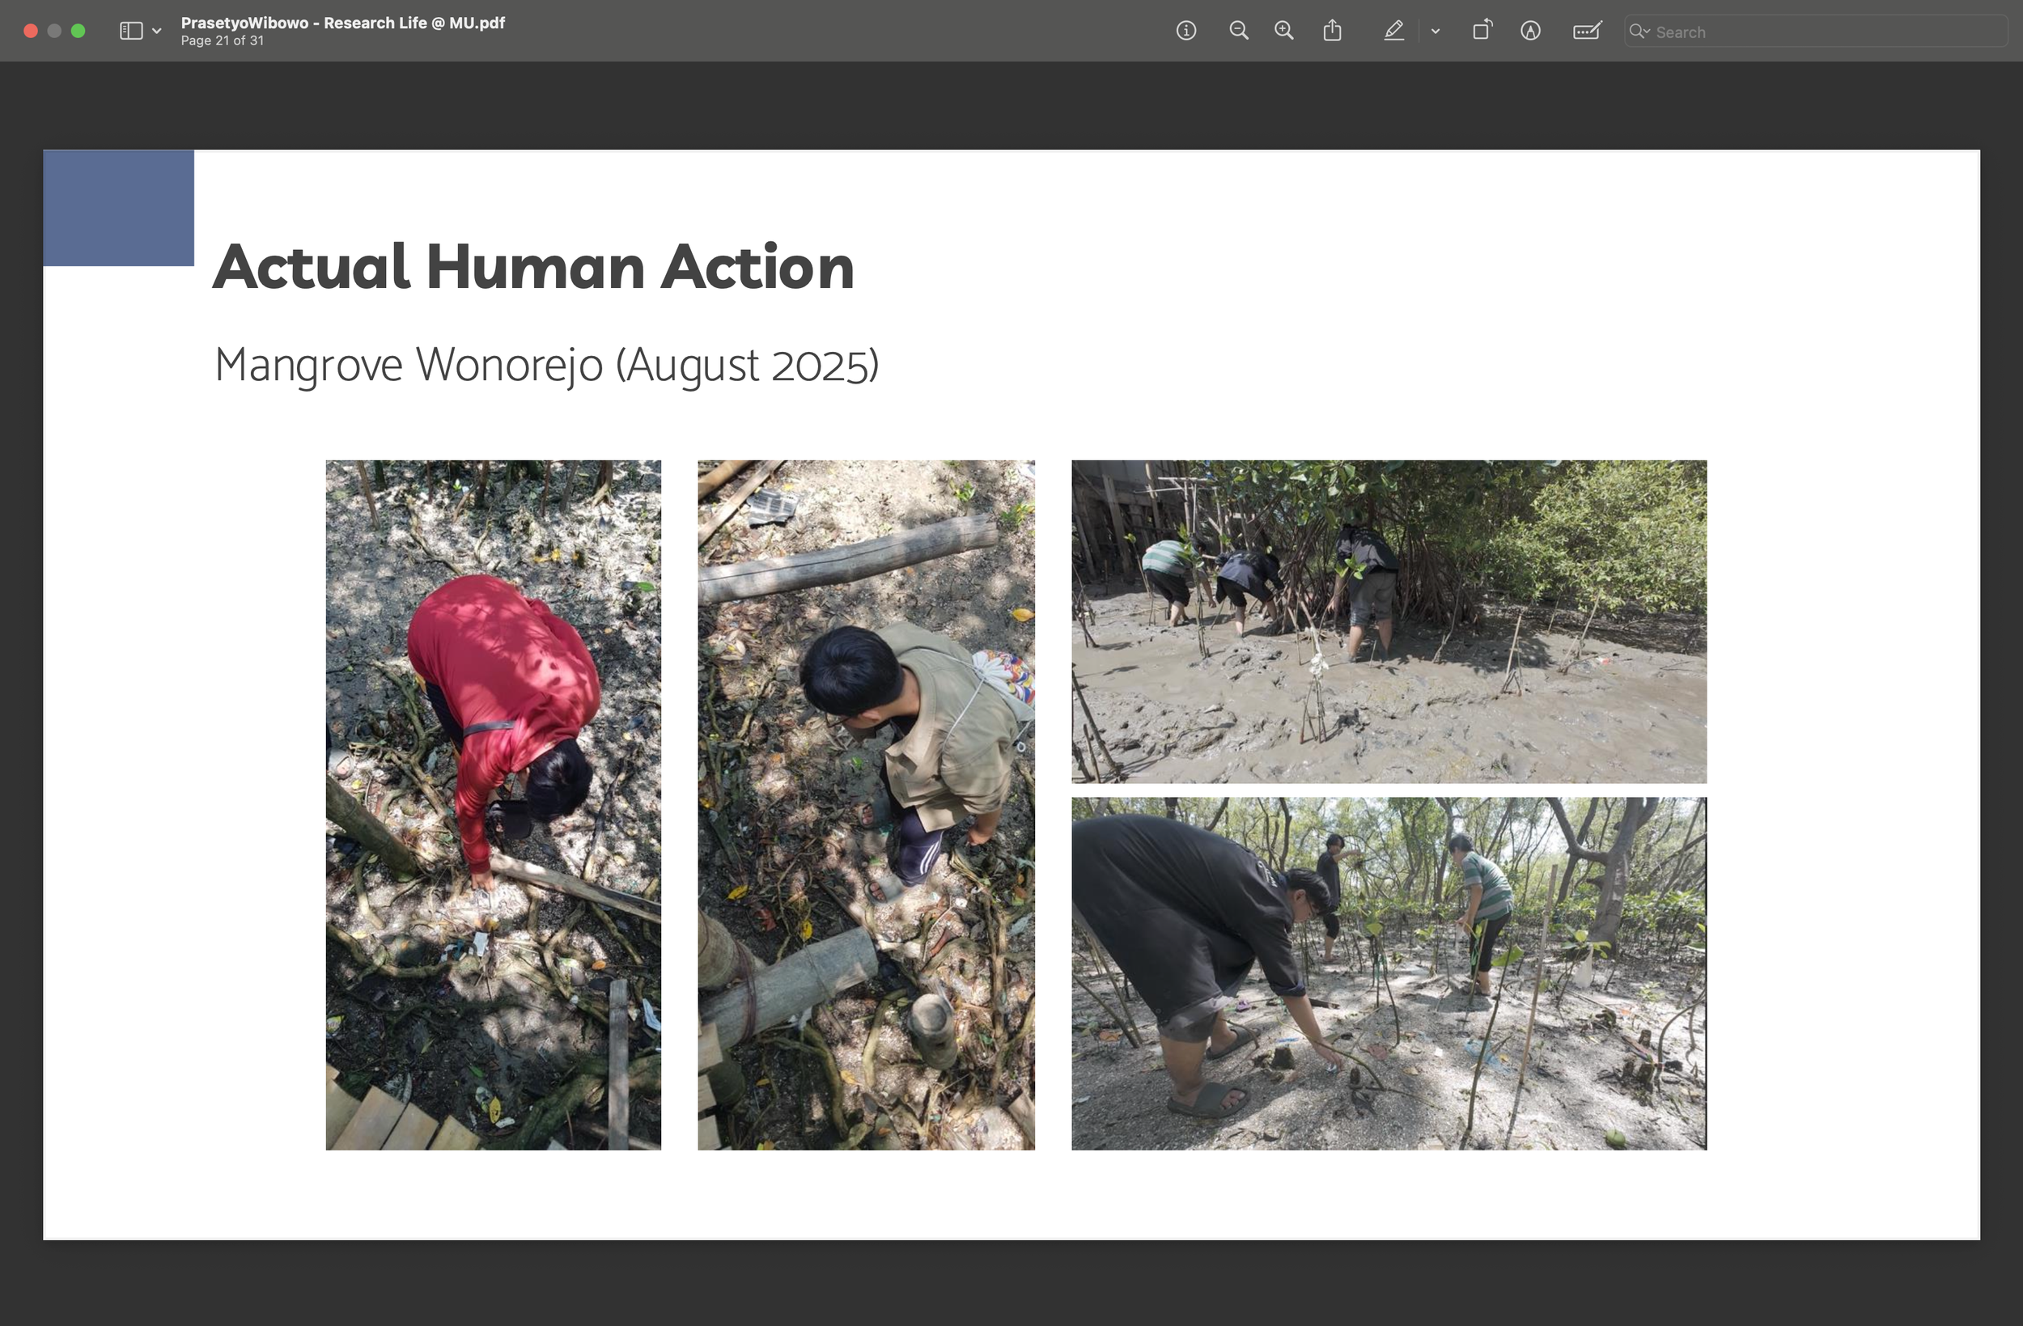
Task: Click the document title PrasetyoWibowo PDF
Action: 342,23
